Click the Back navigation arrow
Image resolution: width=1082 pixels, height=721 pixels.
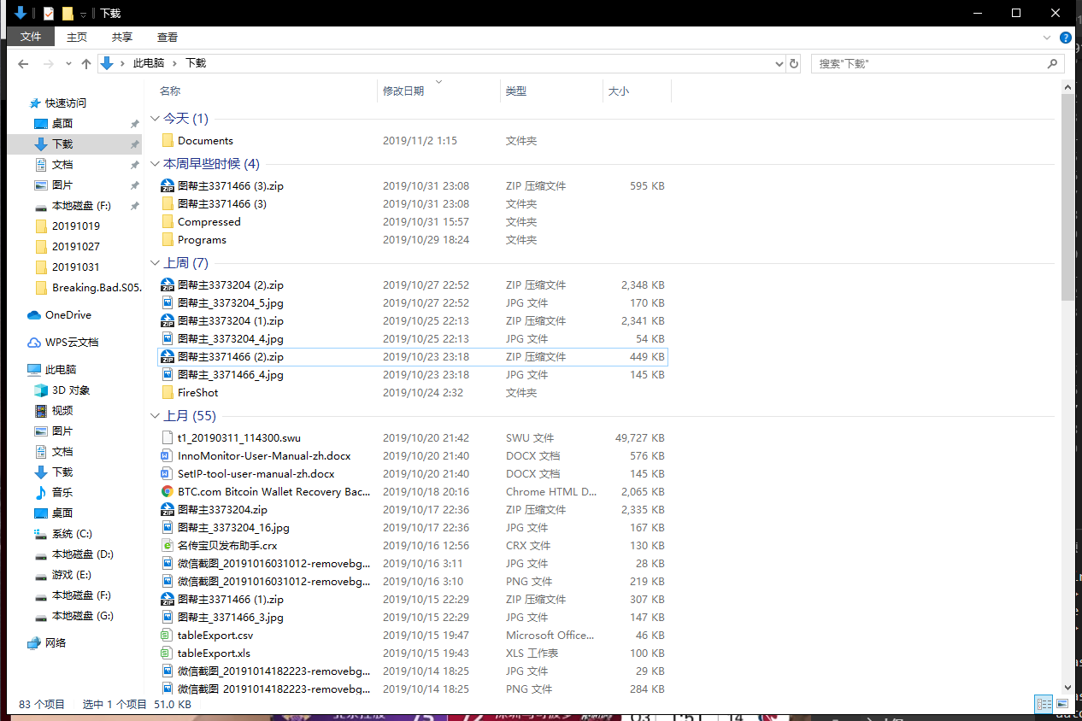(23, 64)
